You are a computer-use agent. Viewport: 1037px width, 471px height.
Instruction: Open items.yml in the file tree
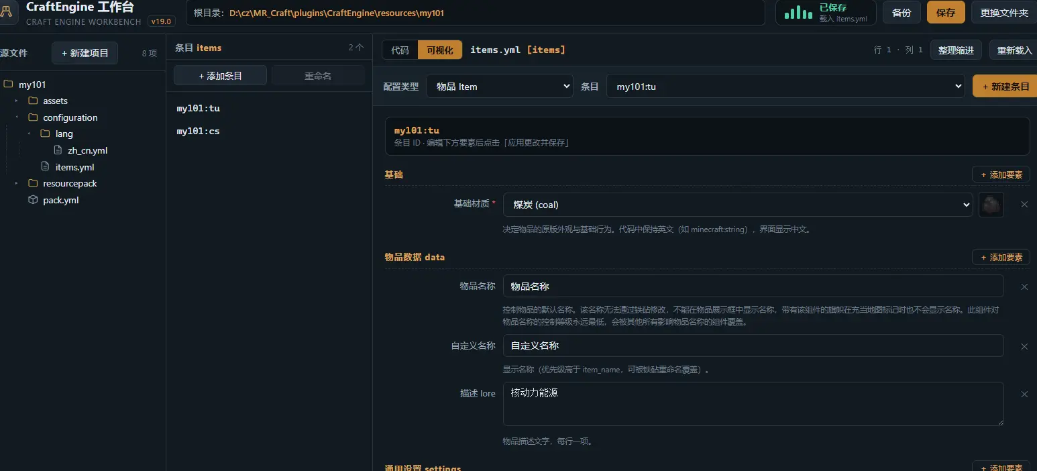[74, 167]
